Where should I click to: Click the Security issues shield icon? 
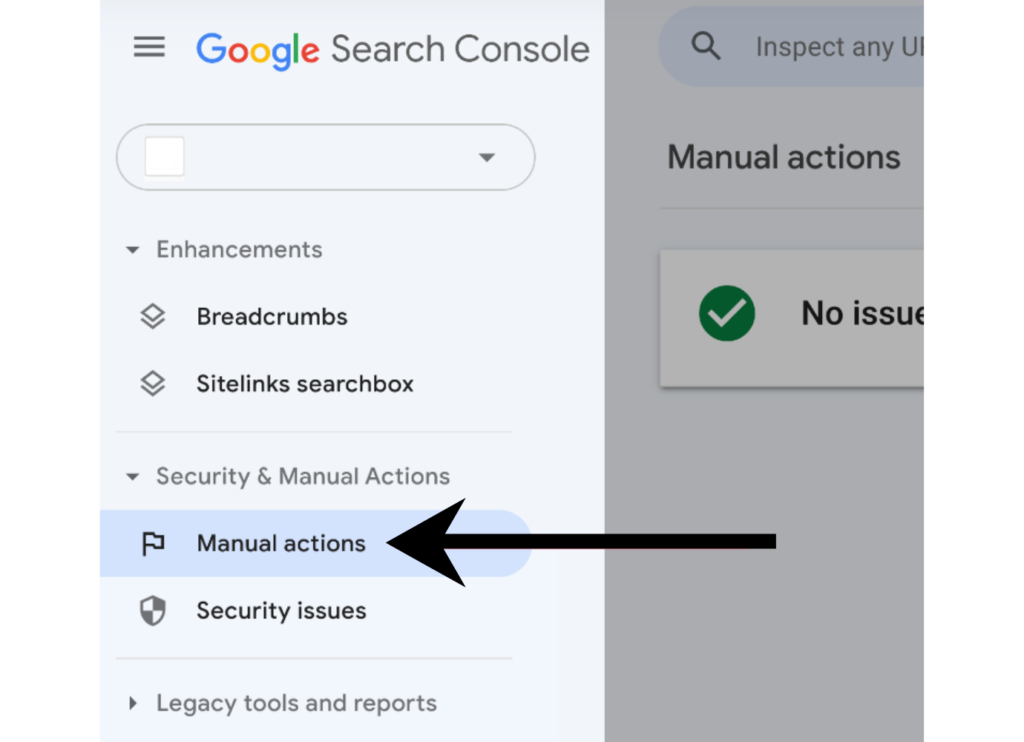(x=153, y=611)
